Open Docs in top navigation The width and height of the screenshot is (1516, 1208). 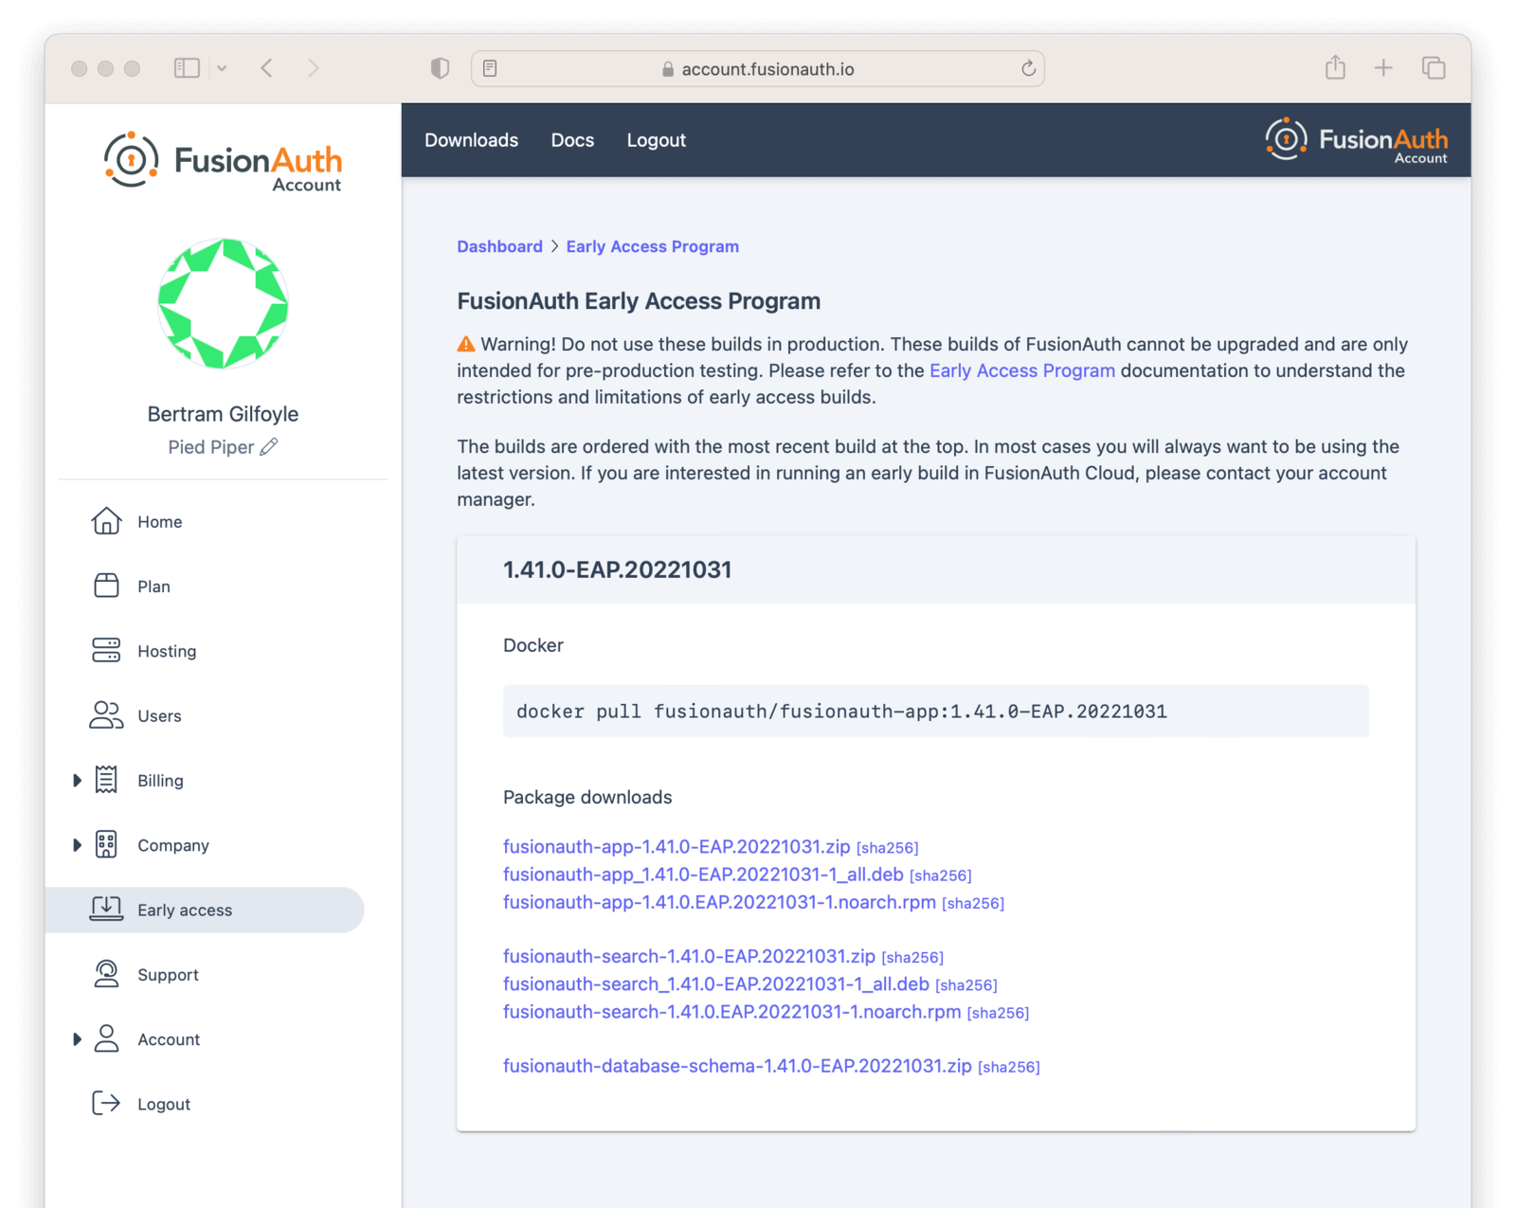[x=572, y=140]
